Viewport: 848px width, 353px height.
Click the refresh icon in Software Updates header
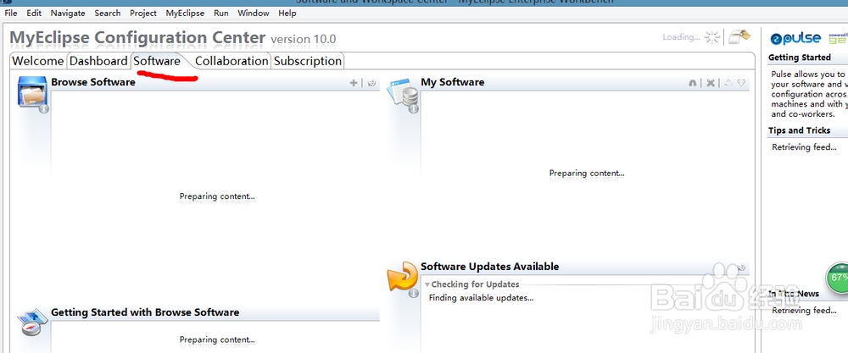(x=741, y=268)
